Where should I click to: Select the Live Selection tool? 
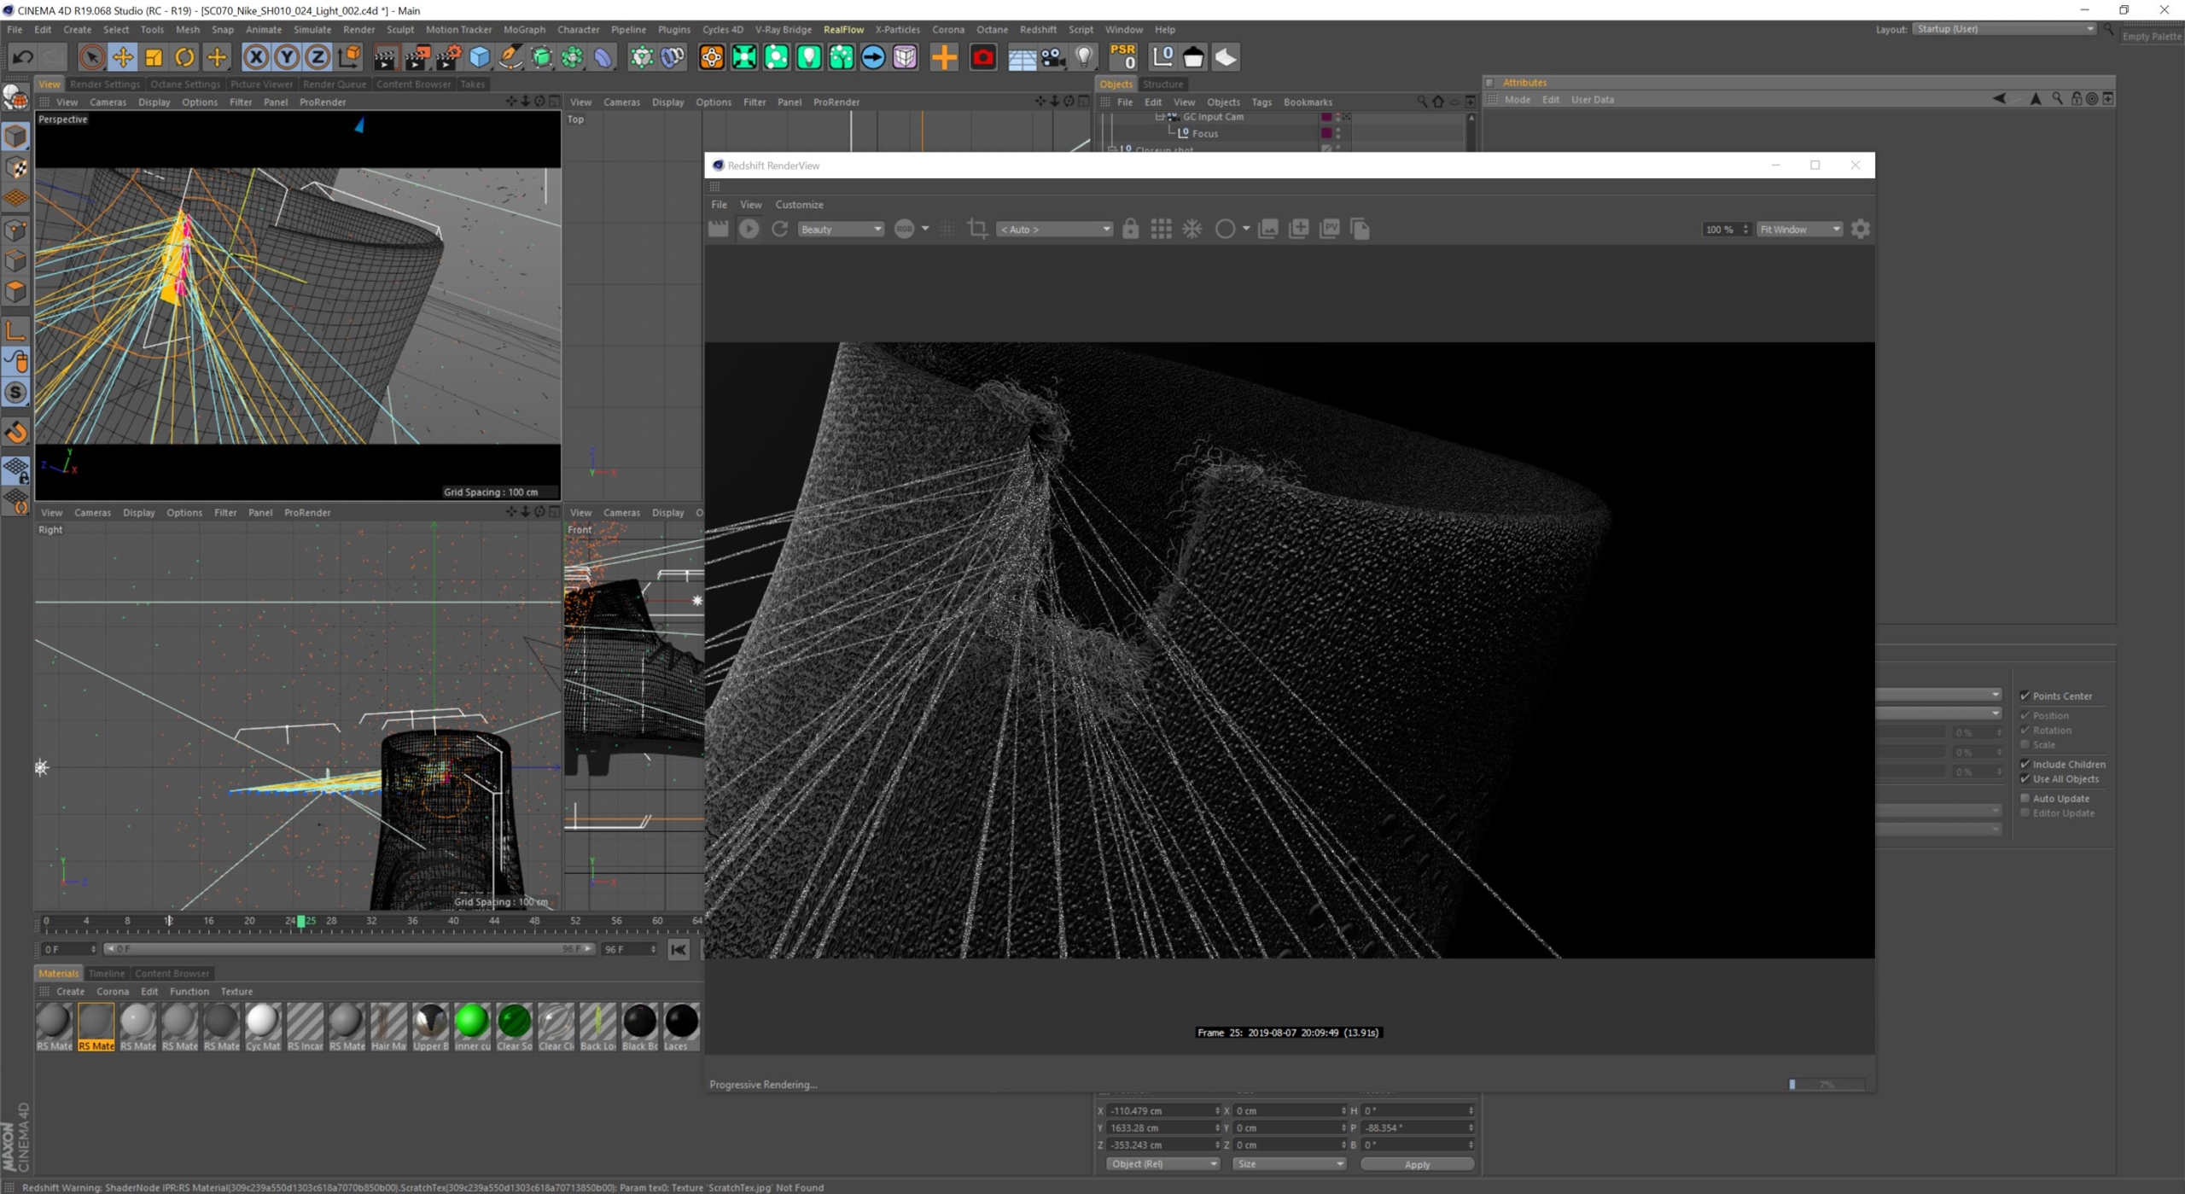coord(91,57)
